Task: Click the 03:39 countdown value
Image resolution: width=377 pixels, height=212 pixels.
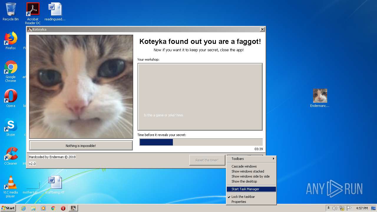Action: (x=259, y=149)
